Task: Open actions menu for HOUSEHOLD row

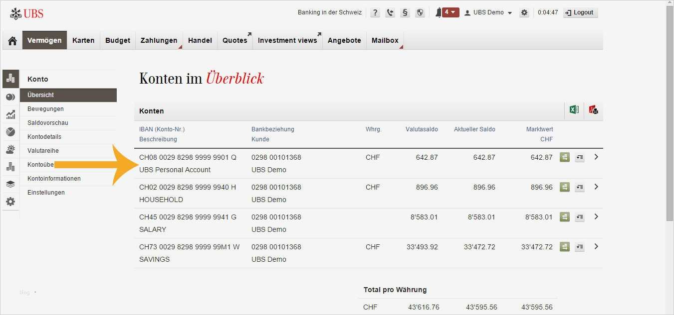Action: tap(579, 188)
